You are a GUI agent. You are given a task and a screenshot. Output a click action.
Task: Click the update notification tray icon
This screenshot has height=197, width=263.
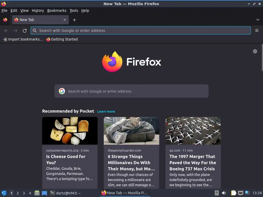[247, 193]
